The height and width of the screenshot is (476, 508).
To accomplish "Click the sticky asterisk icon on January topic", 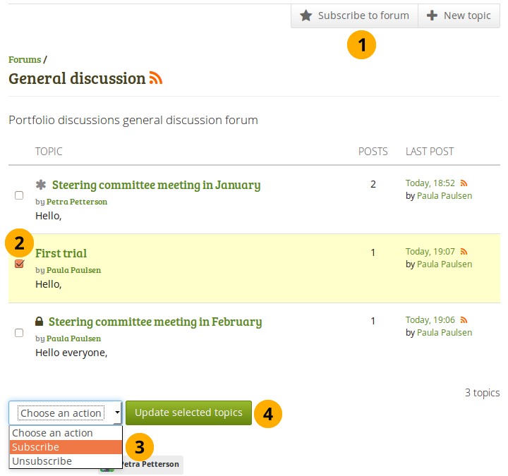I will [41, 185].
